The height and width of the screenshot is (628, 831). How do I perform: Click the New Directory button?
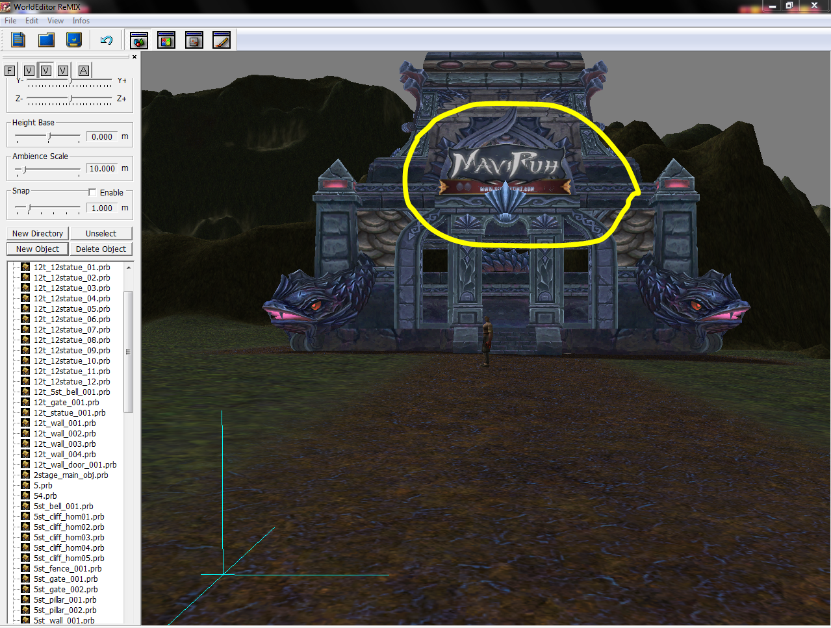pyautogui.click(x=38, y=233)
